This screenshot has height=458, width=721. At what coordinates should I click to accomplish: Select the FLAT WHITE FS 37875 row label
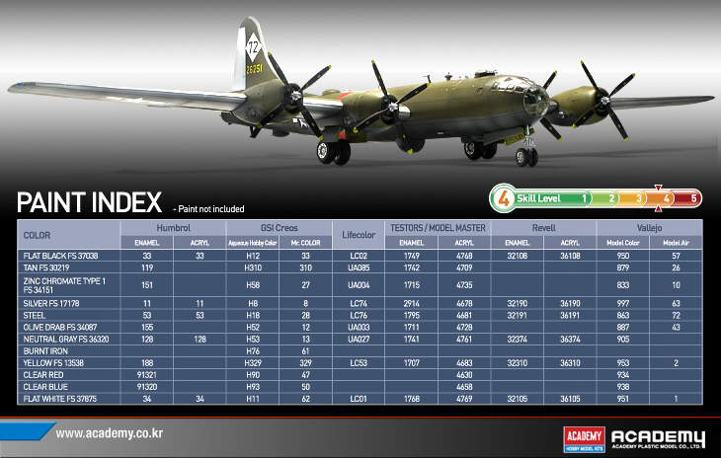[60, 399]
